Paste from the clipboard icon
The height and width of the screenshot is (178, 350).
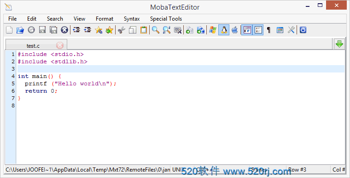pyautogui.click(x=144, y=30)
